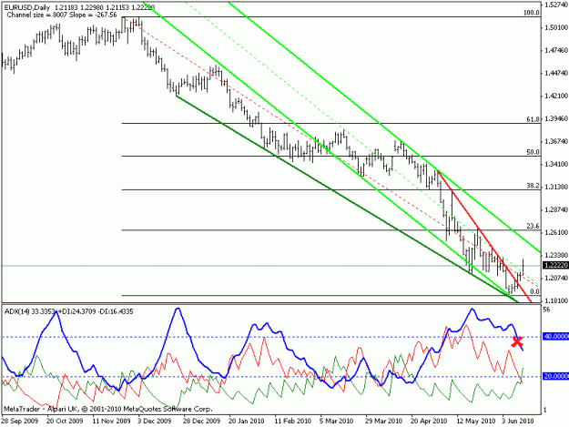569x427 pixels.
Task: Click the 1.52740 price axis value
Action: pyautogui.click(x=556, y=5)
